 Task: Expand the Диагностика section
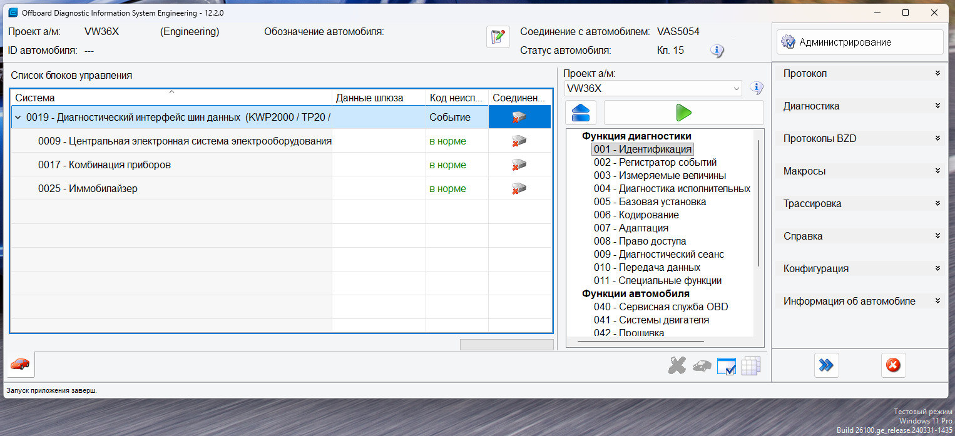click(861, 106)
